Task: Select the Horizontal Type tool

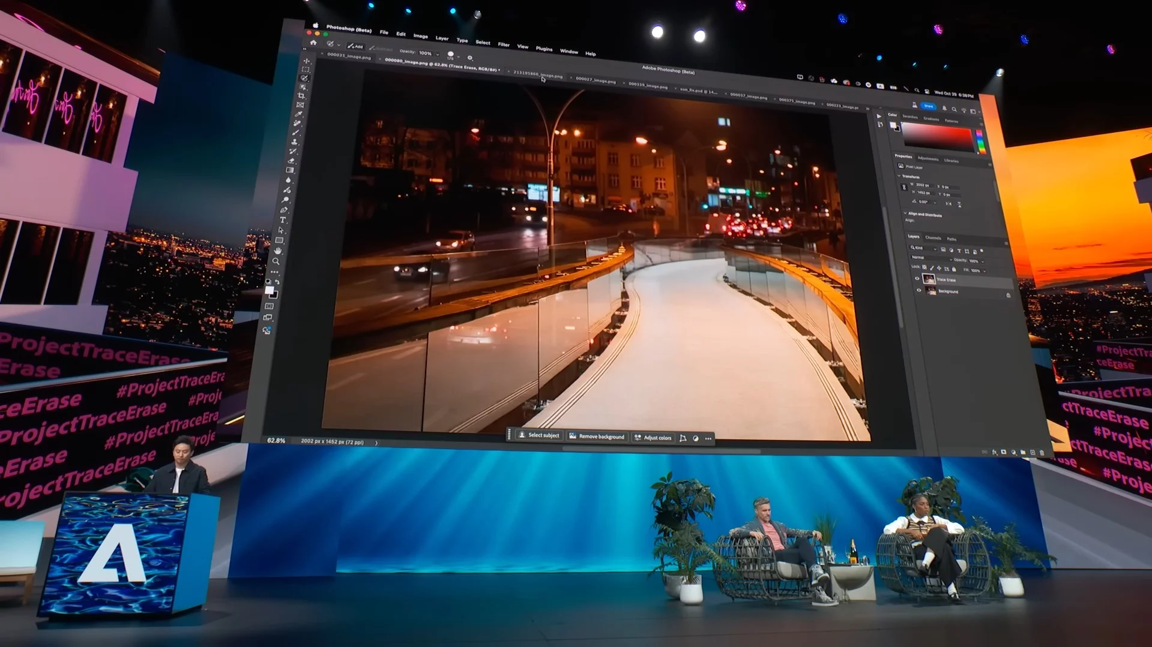Action: point(283,220)
